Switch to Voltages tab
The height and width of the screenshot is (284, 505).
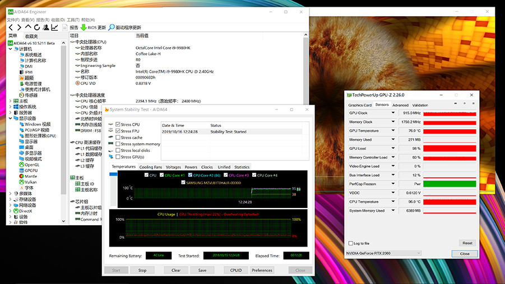pyautogui.click(x=173, y=167)
